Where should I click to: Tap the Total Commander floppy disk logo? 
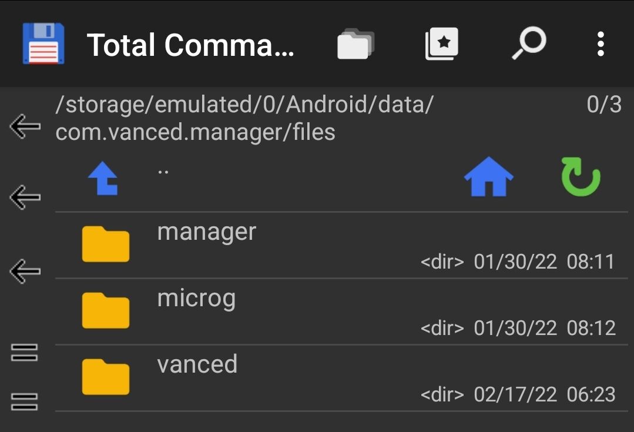[x=43, y=43]
